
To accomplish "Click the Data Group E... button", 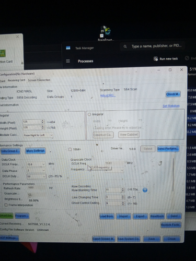I will click(x=10, y=151).
